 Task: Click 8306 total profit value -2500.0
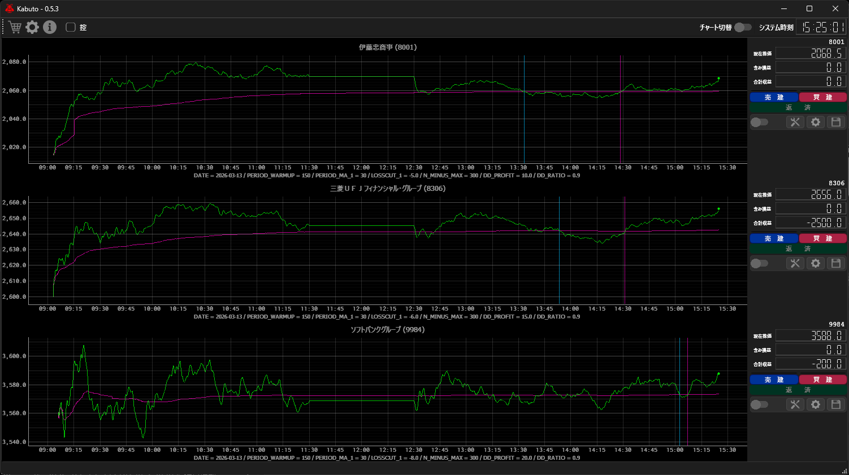pyautogui.click(x=811, y=223)
